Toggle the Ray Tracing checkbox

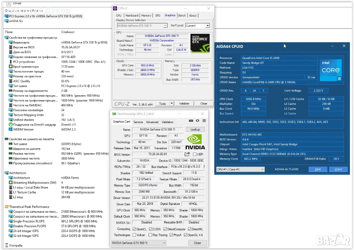coord(150,235)
